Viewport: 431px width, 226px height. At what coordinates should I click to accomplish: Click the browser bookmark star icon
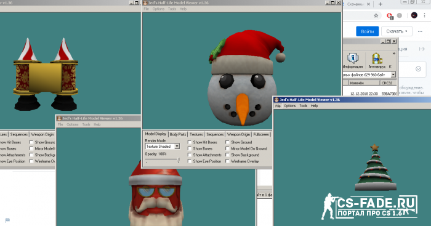click(x=376, y=15)
